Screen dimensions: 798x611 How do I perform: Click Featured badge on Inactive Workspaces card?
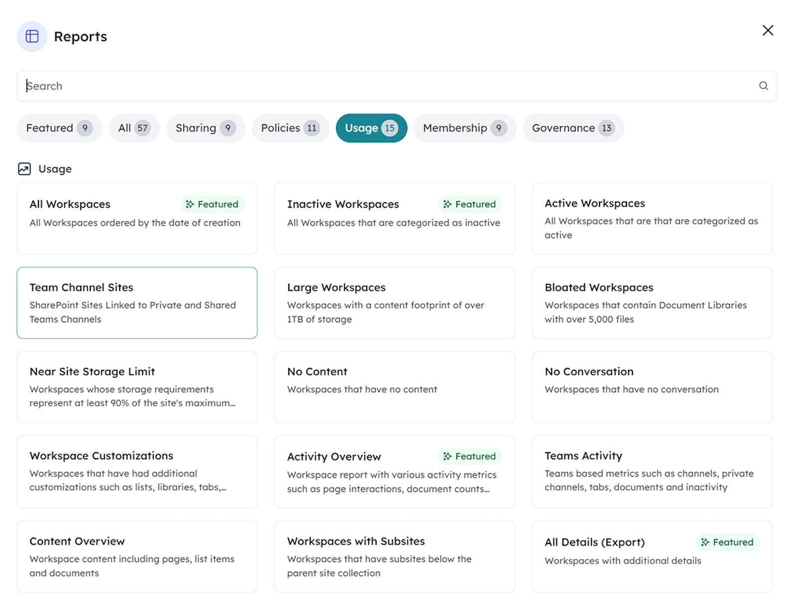coord(469,204)
